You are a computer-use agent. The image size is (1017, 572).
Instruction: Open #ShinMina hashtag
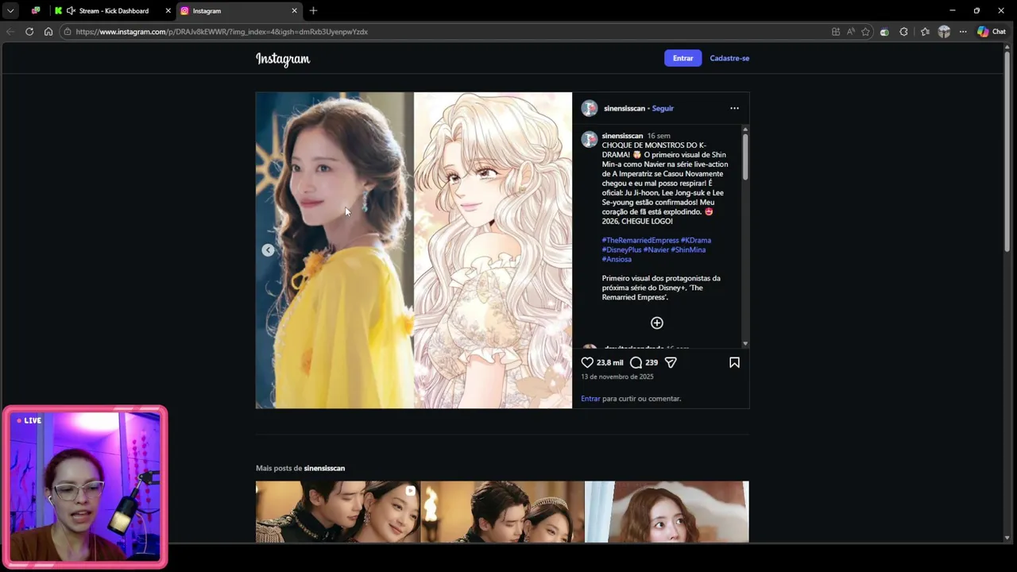[x=688, y=249]
